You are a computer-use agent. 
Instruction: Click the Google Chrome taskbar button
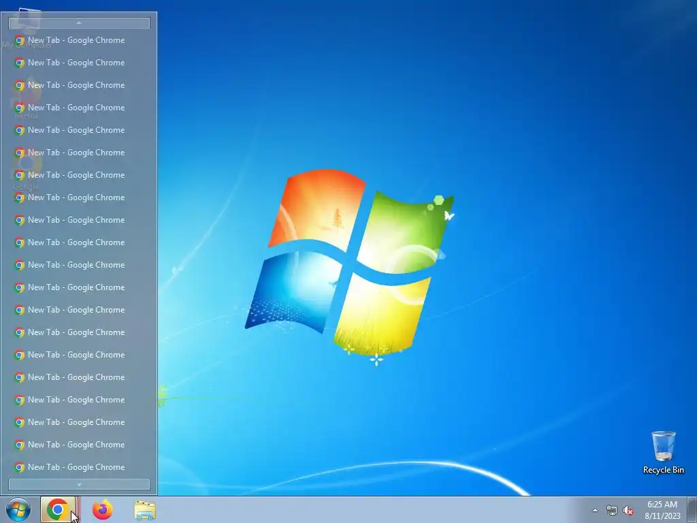(x=60, y=509)
